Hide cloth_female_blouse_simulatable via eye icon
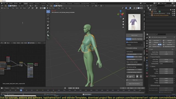The width and height of the screenshot is (176, 99). click(x=172, y=15)
